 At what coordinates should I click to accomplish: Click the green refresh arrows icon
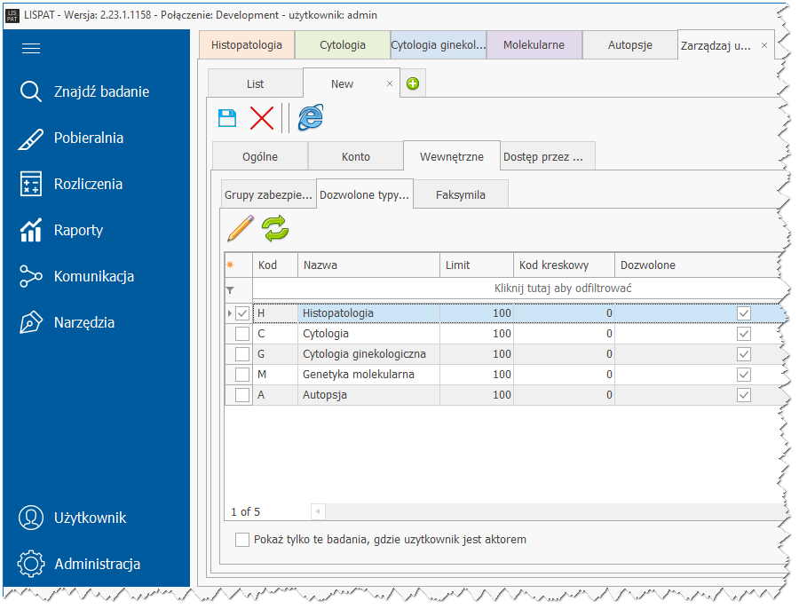click(275, 228)
